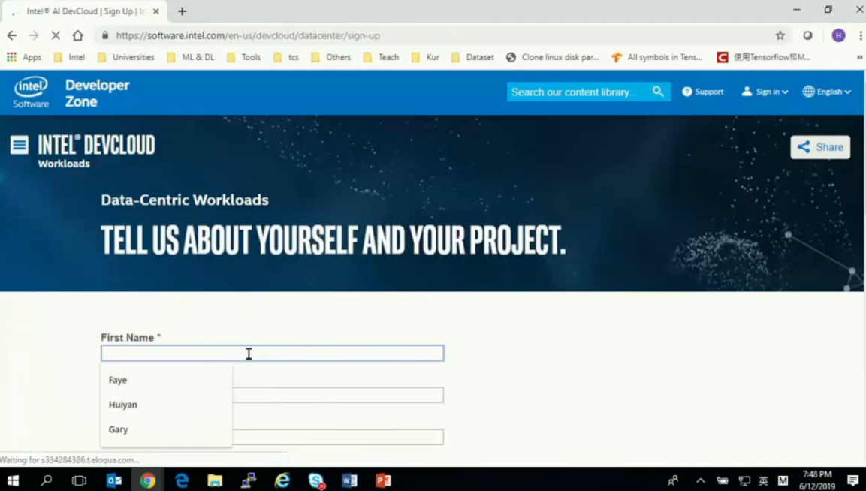Stop page loading with X button
The height and width of the screenshot is (491, 866).
tap(56, 35)
